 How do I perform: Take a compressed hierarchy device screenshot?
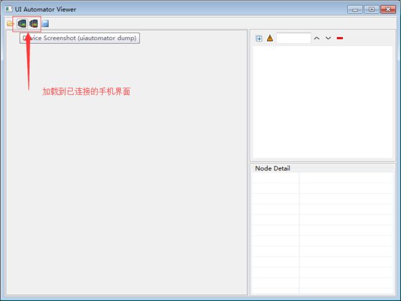tap(34, 24)
